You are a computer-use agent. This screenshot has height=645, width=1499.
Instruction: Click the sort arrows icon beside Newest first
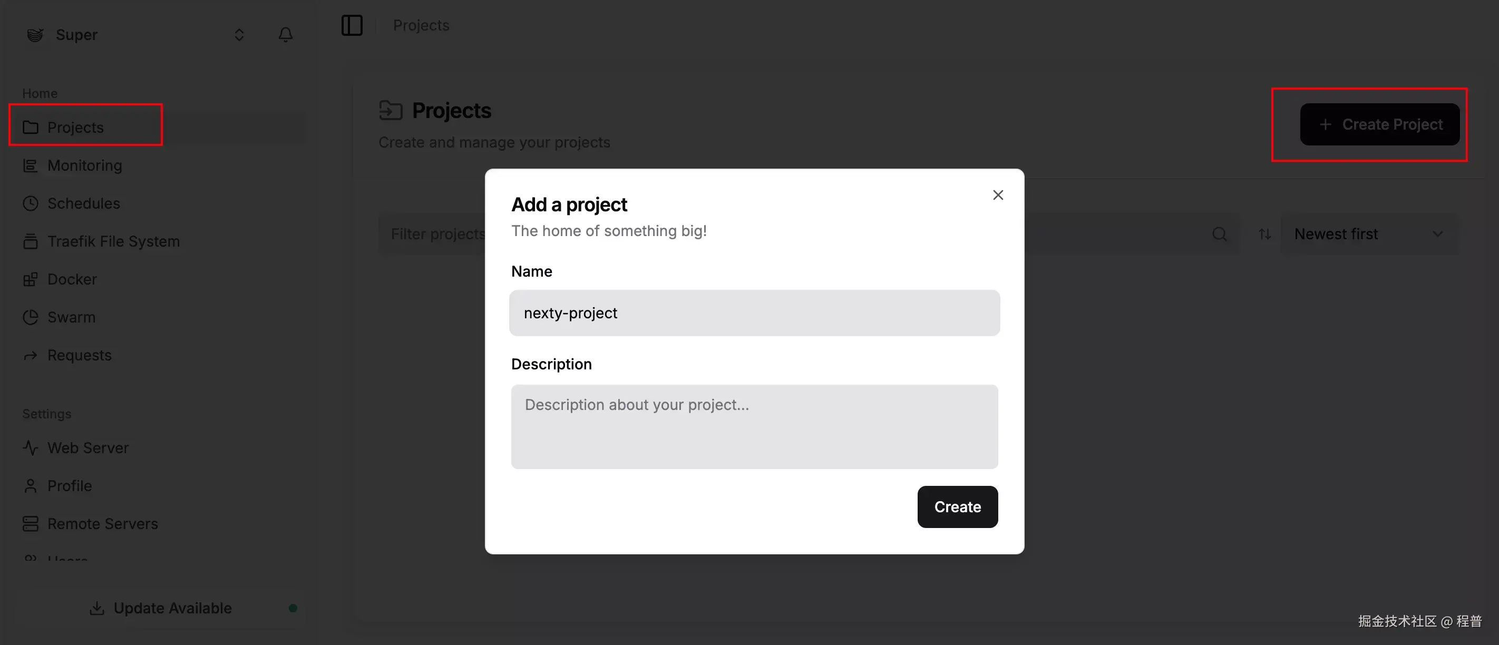[1264, 234]
